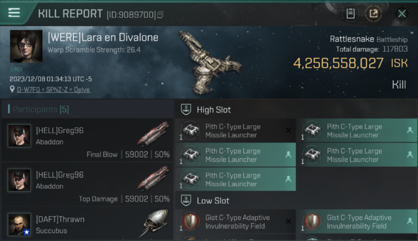
Task: Select the highlighted Gist C-Type Adaptive Invulnerability Field
Action: point(357,221)
